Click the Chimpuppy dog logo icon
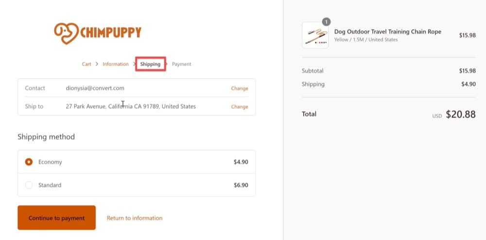The image size is (486, 240). click(x=66, y=33)
